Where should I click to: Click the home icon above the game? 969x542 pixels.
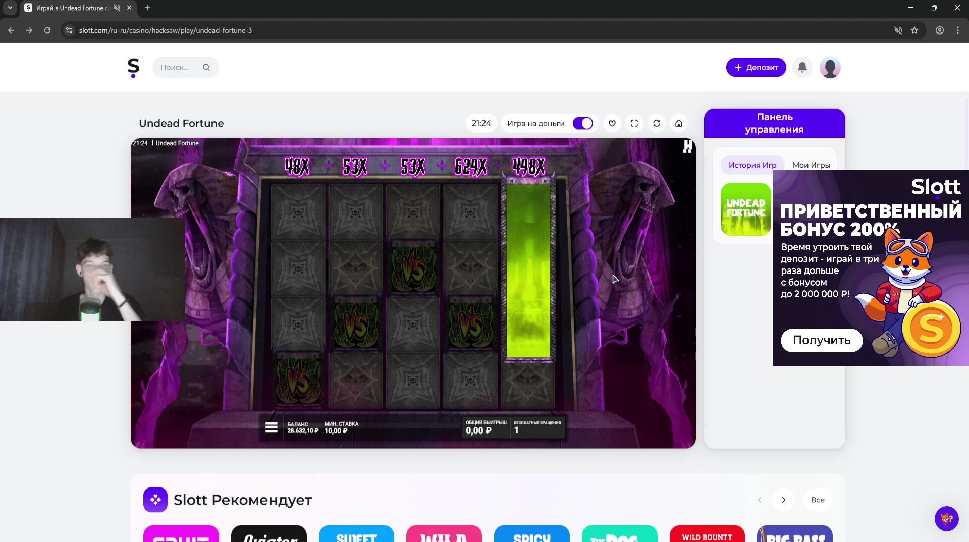(679, 123)
